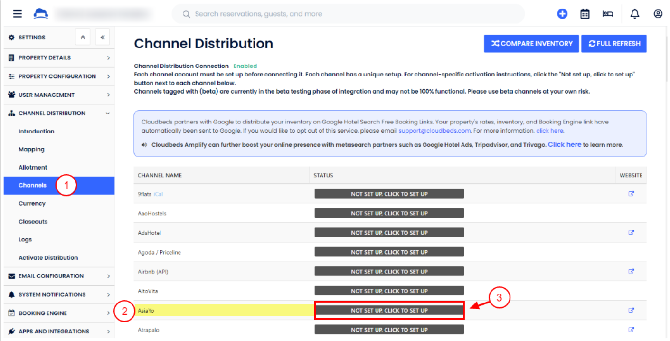Click the bed rooms icon in header
The width and height of the screenshot is (670, 341).
click(608, 14)
